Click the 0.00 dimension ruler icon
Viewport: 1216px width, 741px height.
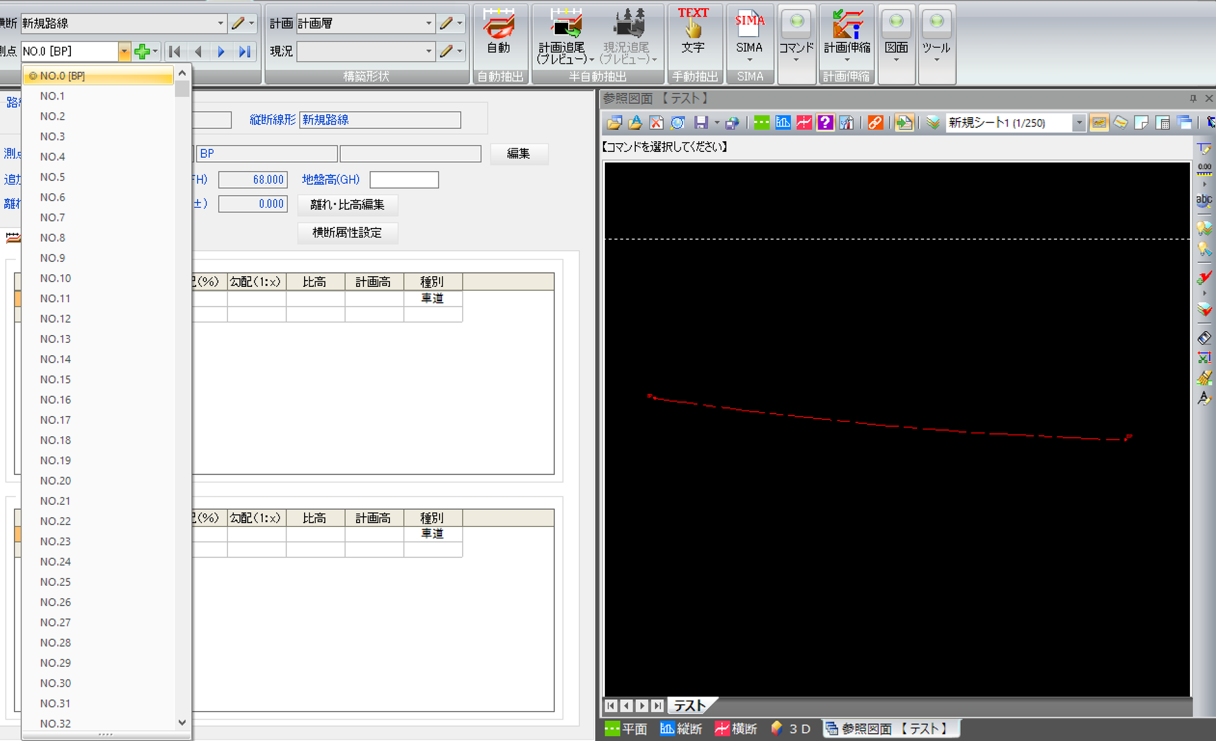click(1204, 169)
